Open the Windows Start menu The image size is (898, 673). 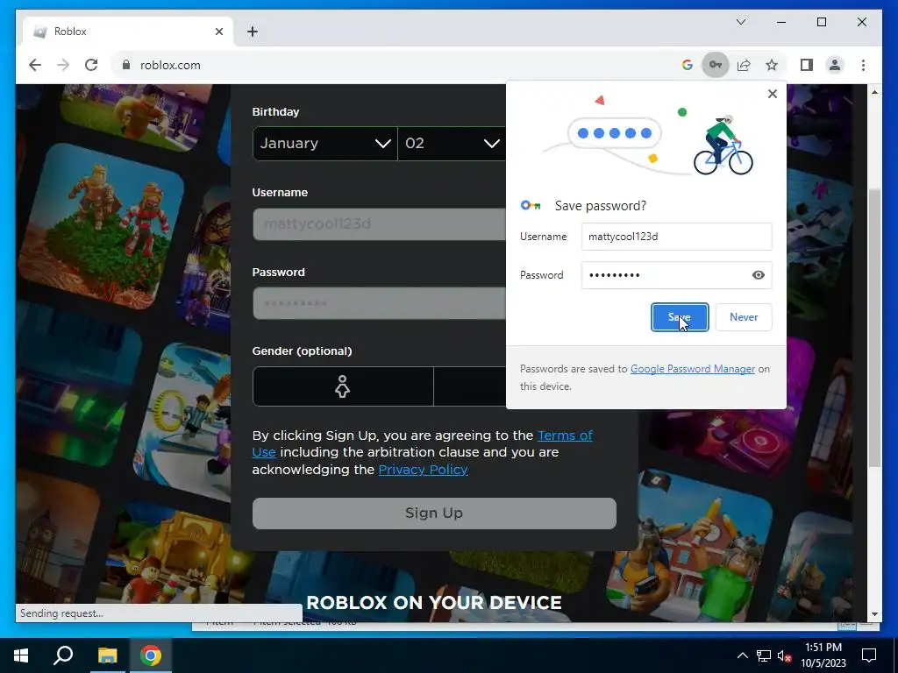(21, 655)
